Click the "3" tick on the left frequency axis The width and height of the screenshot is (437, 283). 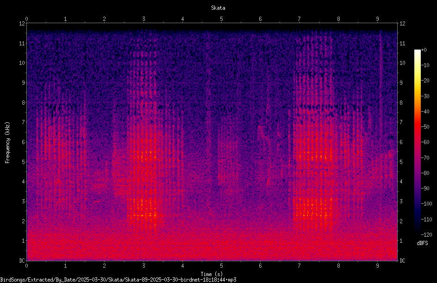24,201
